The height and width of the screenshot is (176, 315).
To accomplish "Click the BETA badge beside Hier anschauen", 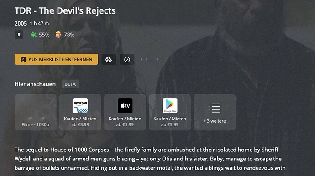I will [70, 84].
